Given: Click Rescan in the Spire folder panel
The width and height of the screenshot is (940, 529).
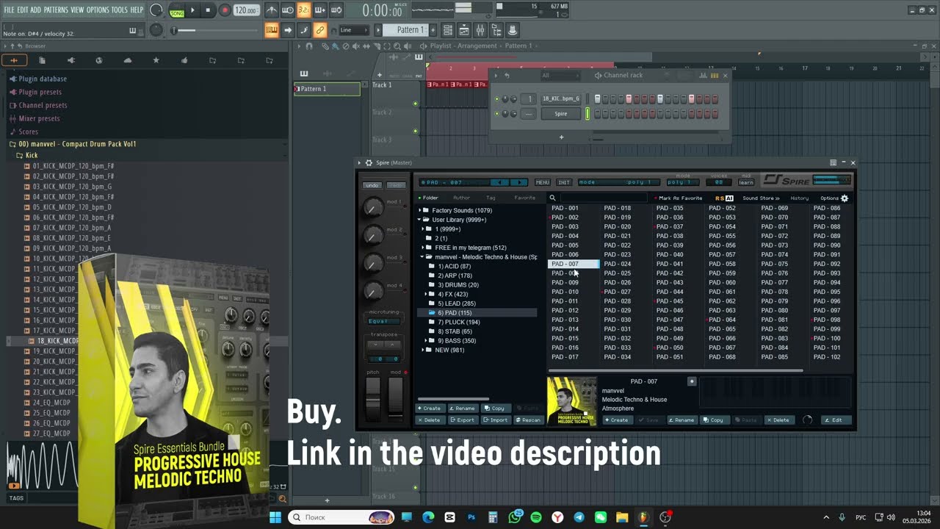Looking at the screenshot, I should coord(528,420).
